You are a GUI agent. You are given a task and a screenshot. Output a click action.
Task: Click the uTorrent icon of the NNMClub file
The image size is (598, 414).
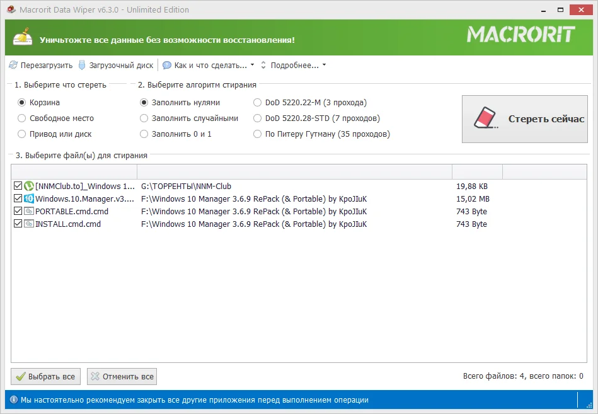click(x=29, y=186)
